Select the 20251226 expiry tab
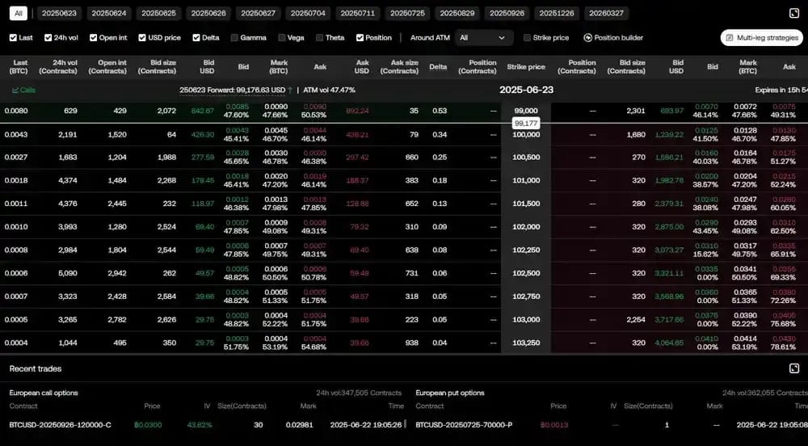The image size is (808, 446). [x=557, y=14]
